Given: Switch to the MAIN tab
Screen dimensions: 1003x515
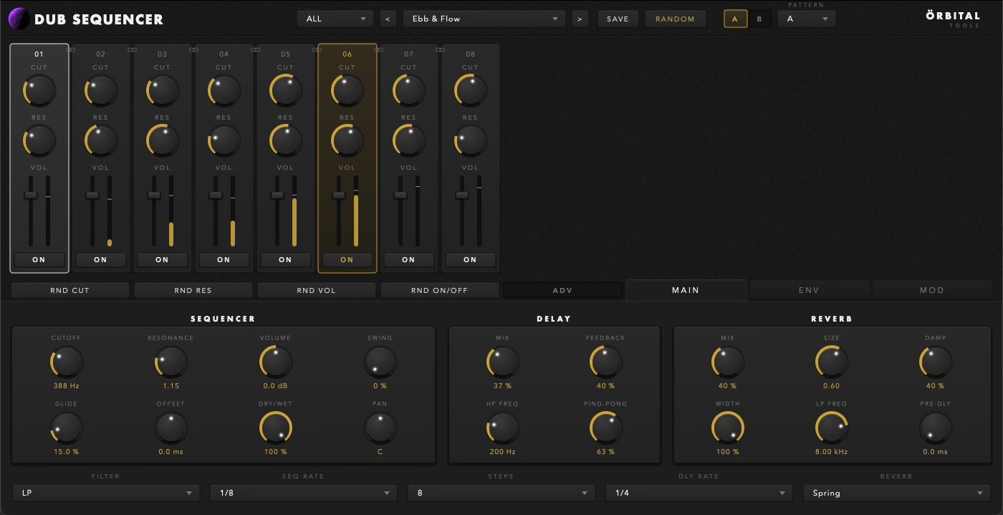Looking at the screenshot, I should click(x=686, y=290).
